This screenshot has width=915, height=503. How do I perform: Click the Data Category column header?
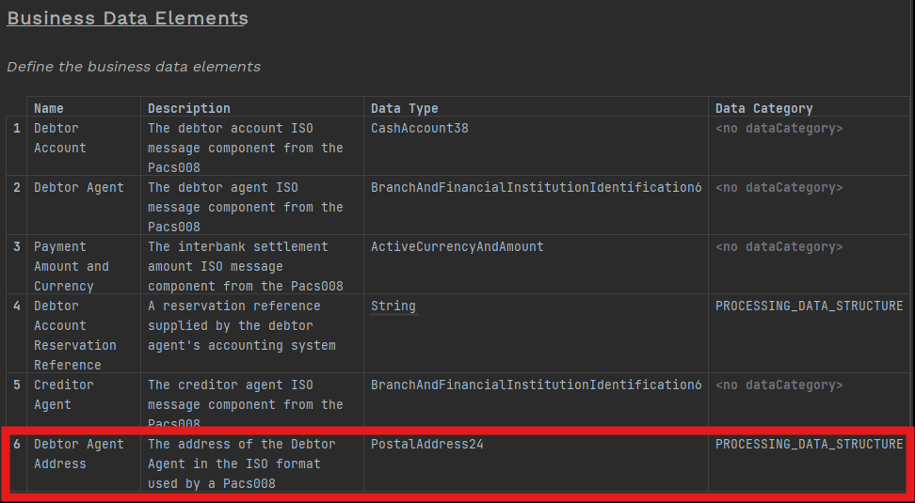click(x=763, y=108)
